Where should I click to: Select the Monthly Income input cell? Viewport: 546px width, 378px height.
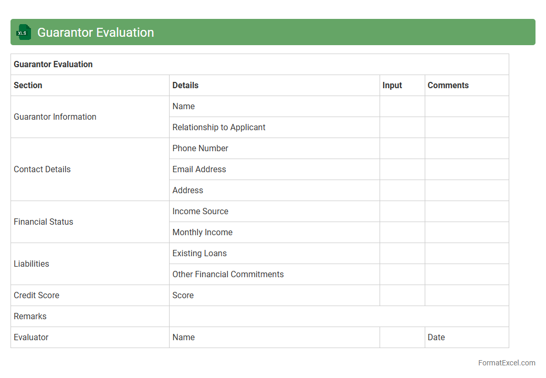click(402, 233)
